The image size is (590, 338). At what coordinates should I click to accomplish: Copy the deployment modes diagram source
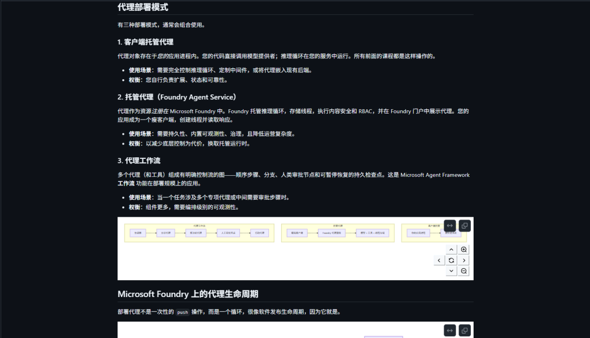click(465, 226)
